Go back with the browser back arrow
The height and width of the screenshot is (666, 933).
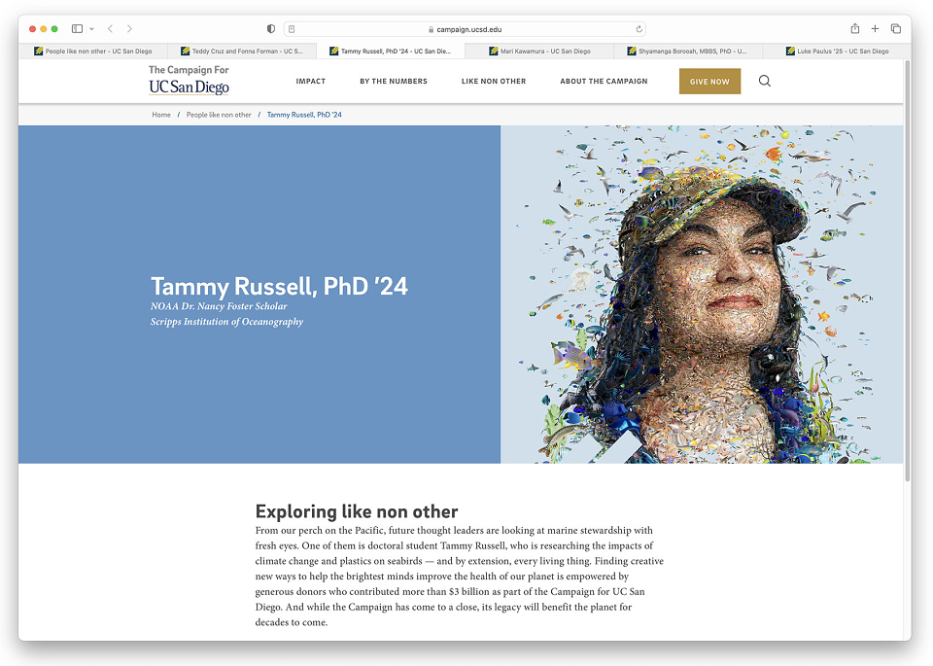110,28
